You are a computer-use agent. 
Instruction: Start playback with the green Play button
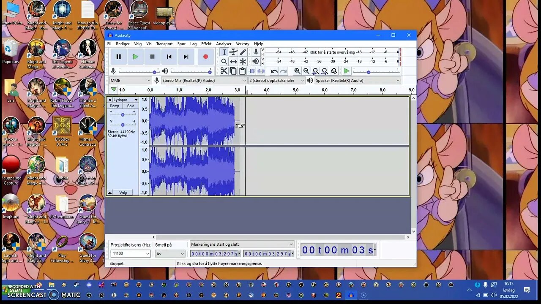135,57
